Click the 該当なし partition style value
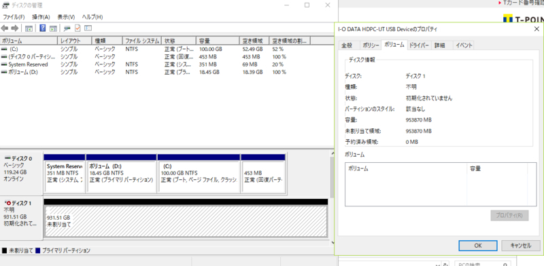The width and height of the screenshot is (544, 266). coord(415,109)
